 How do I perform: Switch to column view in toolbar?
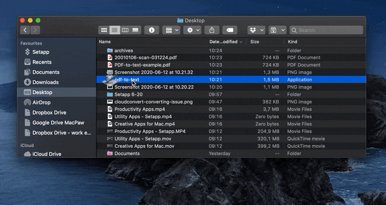(x=125, y=30)
